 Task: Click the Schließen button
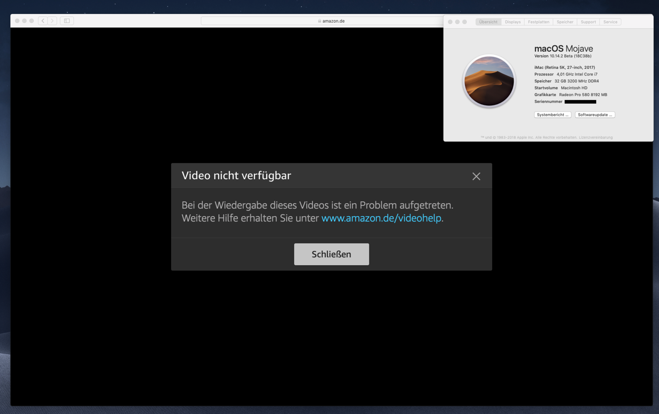coord(331,254)
